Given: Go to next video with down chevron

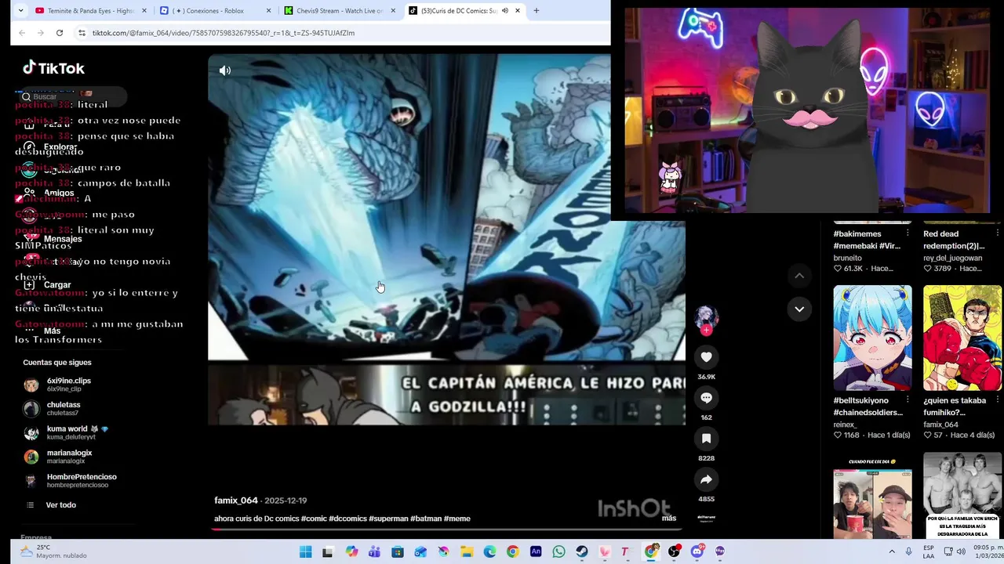Looking at the screenshot, I should click(799, 309).
